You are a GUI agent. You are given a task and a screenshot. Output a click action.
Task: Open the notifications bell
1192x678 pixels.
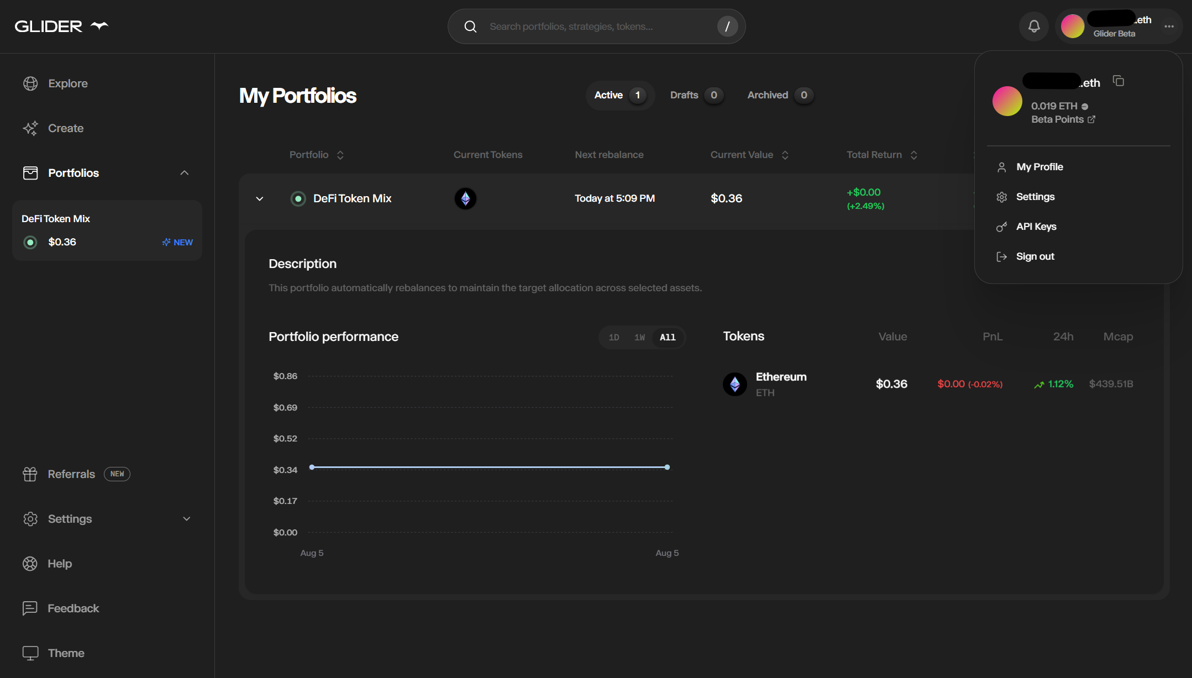[1034, 26]
